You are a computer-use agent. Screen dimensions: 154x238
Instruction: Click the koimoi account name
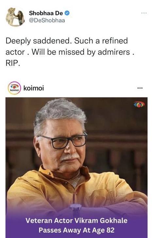coord(34,88)
